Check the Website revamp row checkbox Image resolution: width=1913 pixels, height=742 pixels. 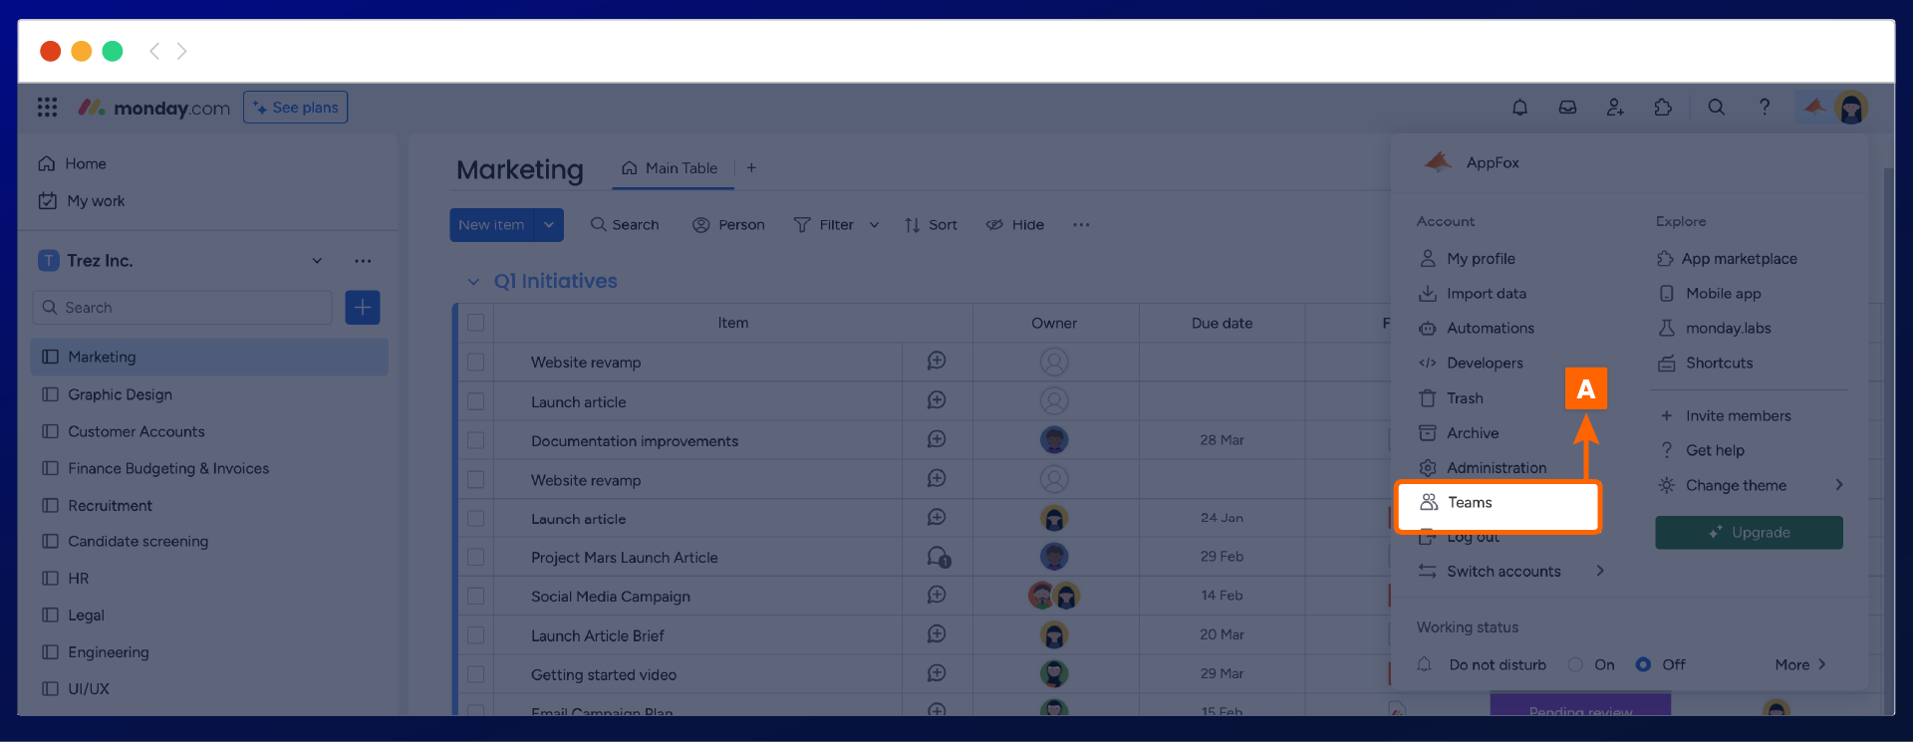(x=475, y=363)
